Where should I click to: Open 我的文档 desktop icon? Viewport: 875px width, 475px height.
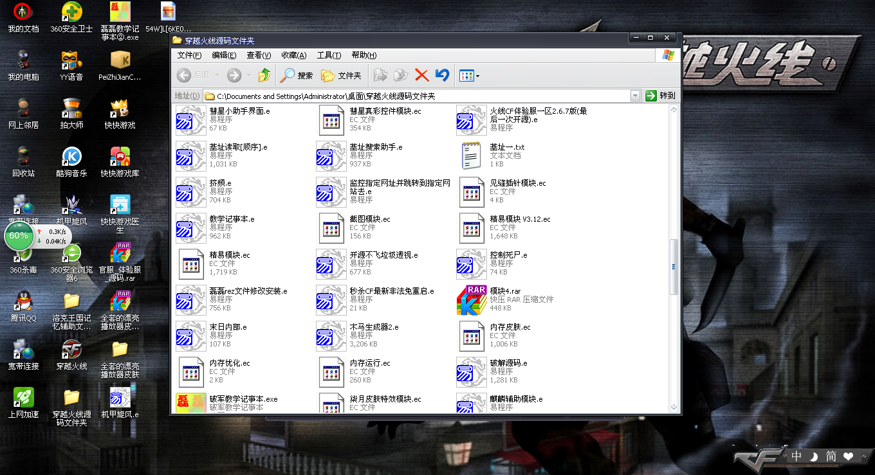pos(24,17)
